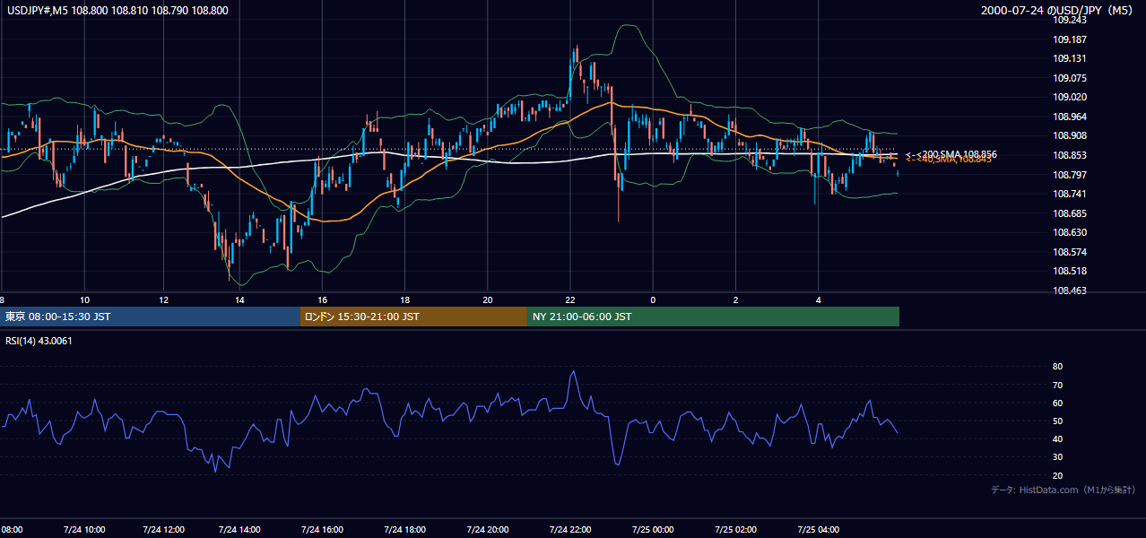Click the hour 22 label under the price chart
The height and width of the screenshot is (538, 1146).
point(570,299)
